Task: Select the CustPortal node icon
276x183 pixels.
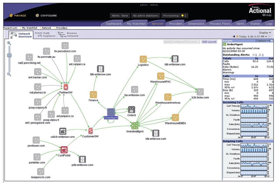Action: (64, 150)
